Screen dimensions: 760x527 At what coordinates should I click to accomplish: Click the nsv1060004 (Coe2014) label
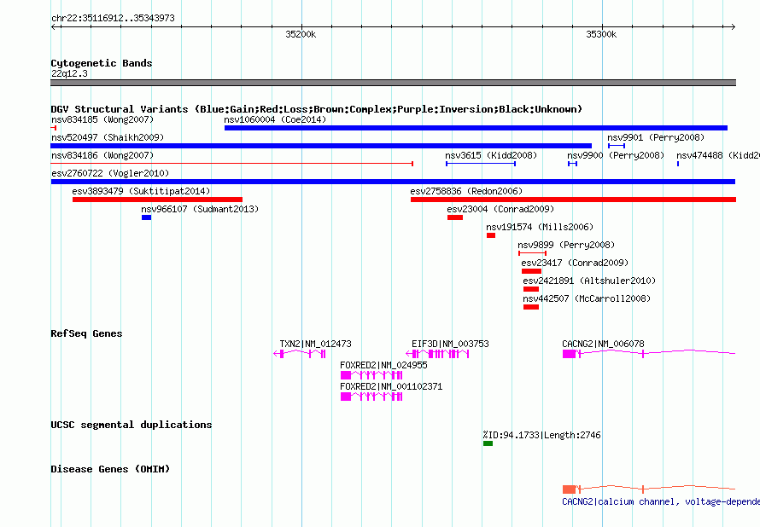[x=275, y=119]
